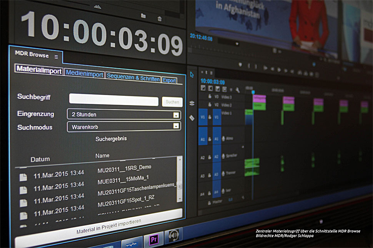Click the 20:12:40:08 program monitor timecode

(201, 37)
